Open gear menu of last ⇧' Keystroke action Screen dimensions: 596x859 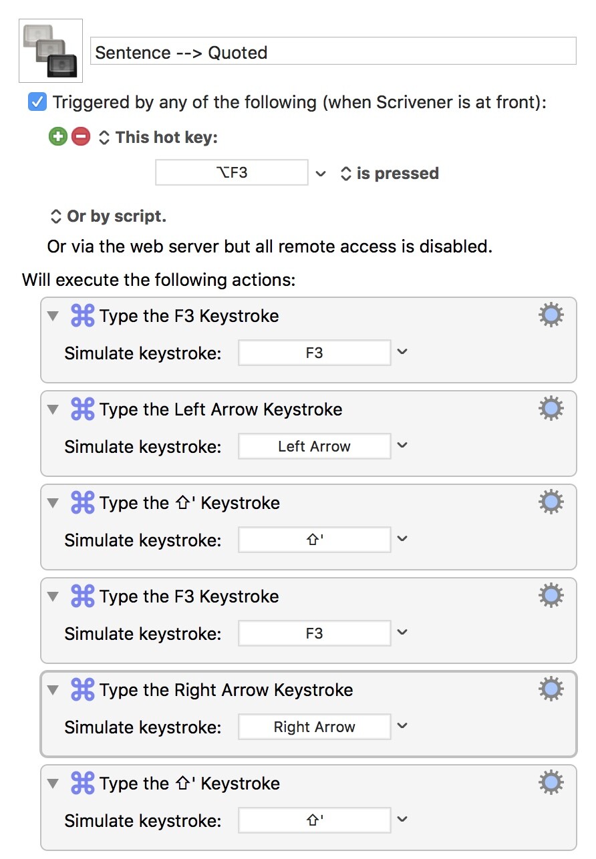pos(551,782)
